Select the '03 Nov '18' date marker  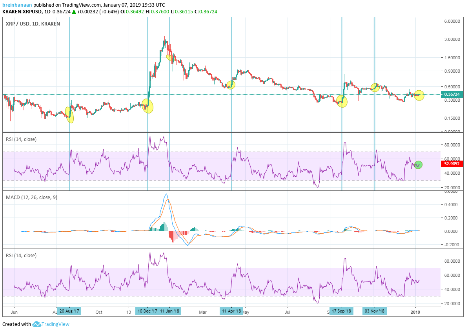click(375, 311)
